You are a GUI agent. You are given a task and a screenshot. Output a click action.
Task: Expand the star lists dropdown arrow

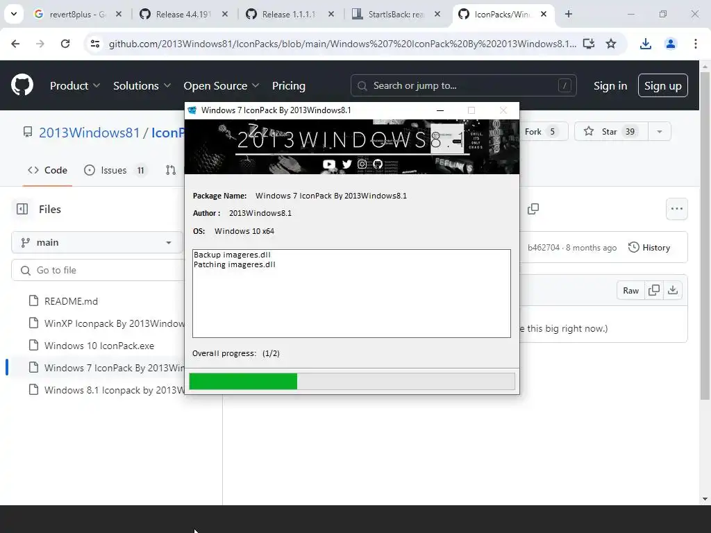660,131
